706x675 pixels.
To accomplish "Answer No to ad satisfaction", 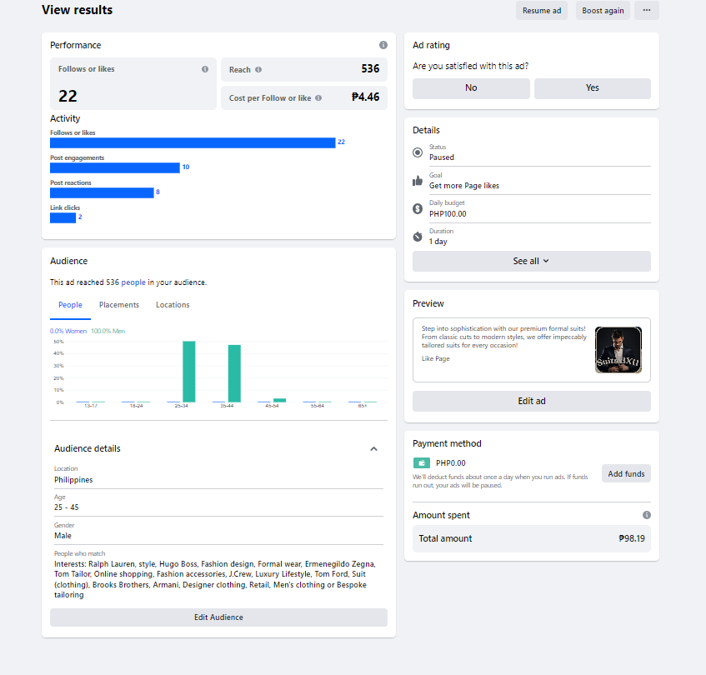I will [x=471, y=88].
